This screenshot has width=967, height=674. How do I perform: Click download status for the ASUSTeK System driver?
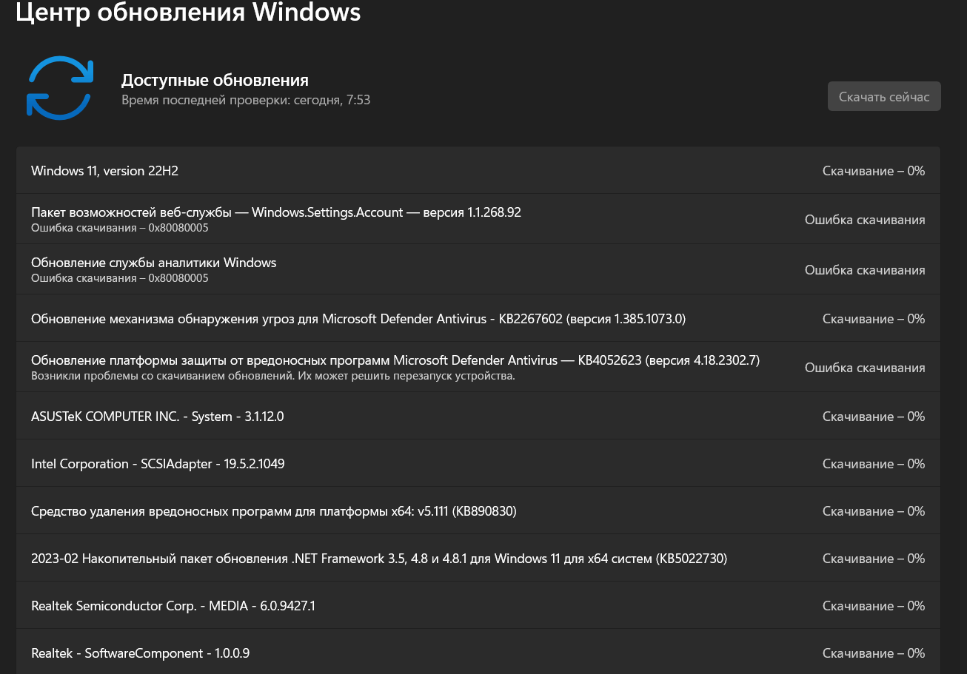point(874,417)
